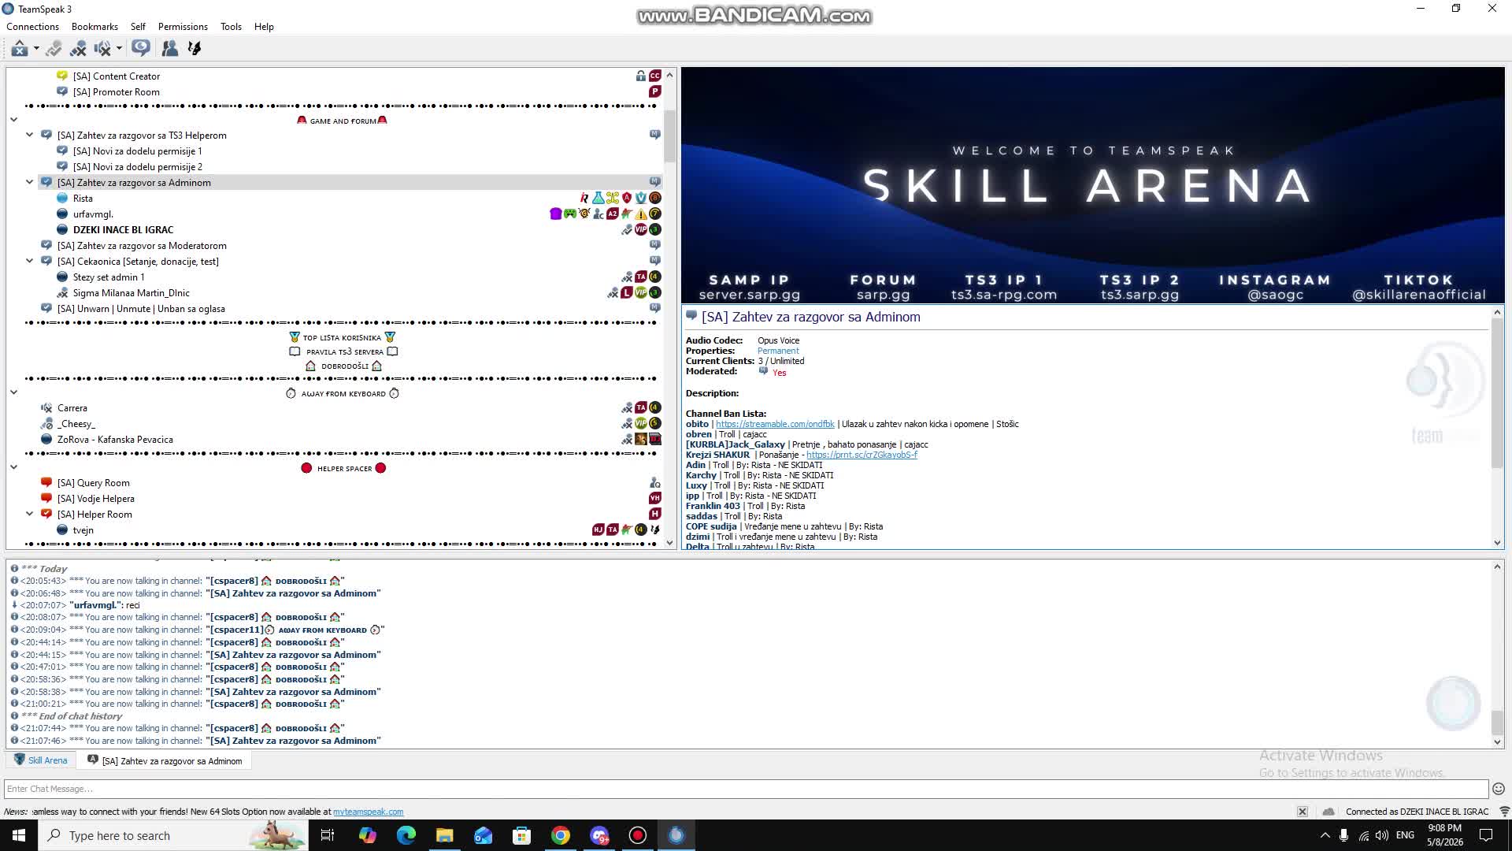
Task: Click the P badge on Promoter Room
Action: [654, 92]
